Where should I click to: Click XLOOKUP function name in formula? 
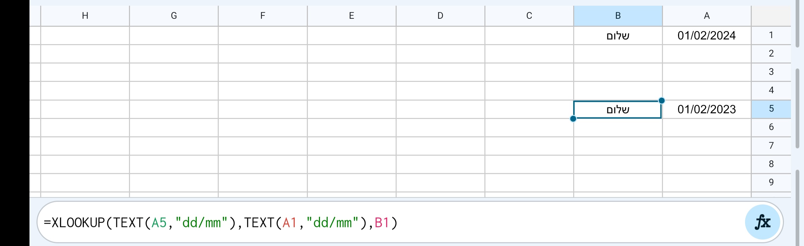78,223
